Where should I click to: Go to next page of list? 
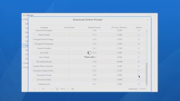point(48,89)
